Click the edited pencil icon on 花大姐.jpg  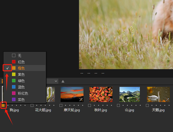click(x=52, y=100)
